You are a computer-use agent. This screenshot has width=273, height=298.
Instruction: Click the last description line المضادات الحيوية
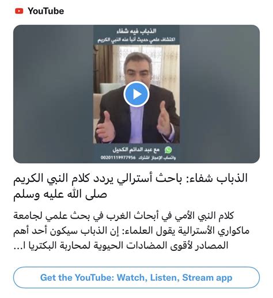(121, 246)
